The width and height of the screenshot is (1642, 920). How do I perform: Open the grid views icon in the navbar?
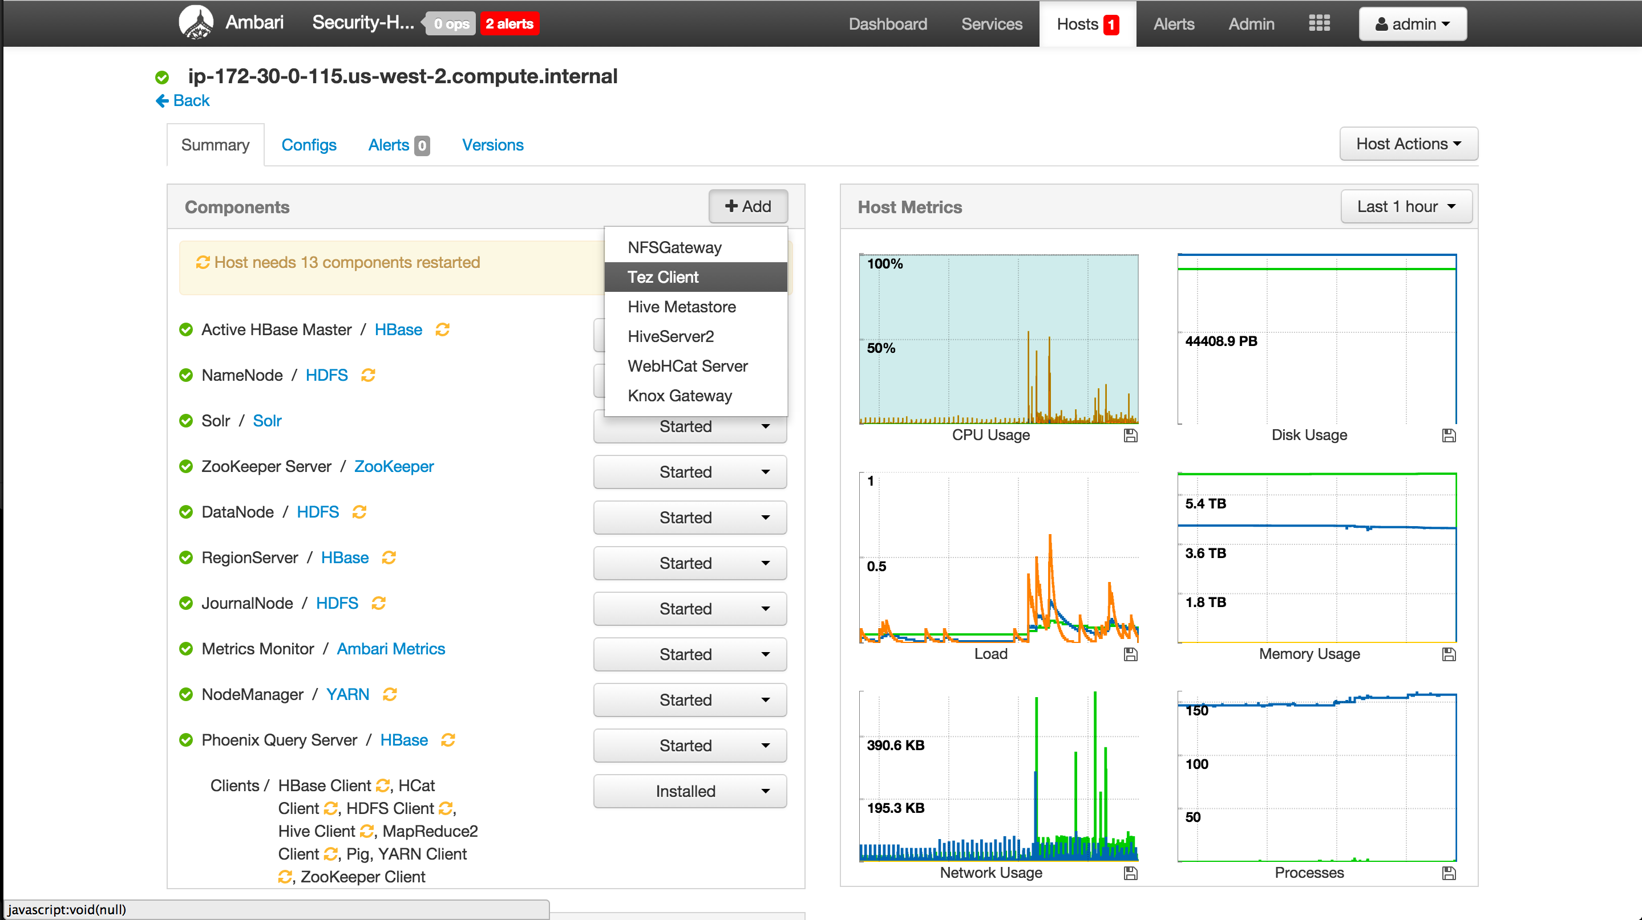tap(1319, 23)
